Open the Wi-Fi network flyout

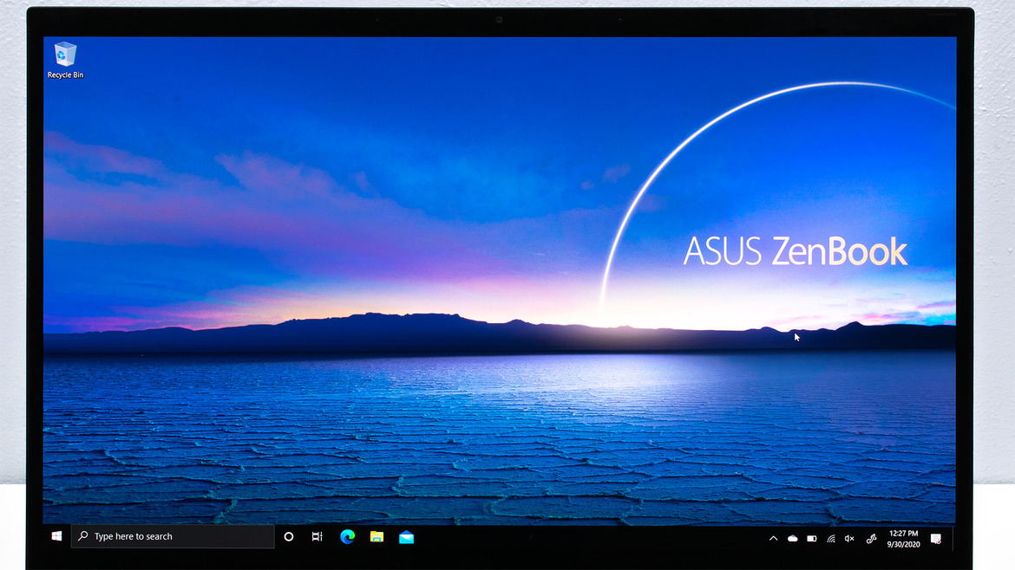tap(831, 538)
